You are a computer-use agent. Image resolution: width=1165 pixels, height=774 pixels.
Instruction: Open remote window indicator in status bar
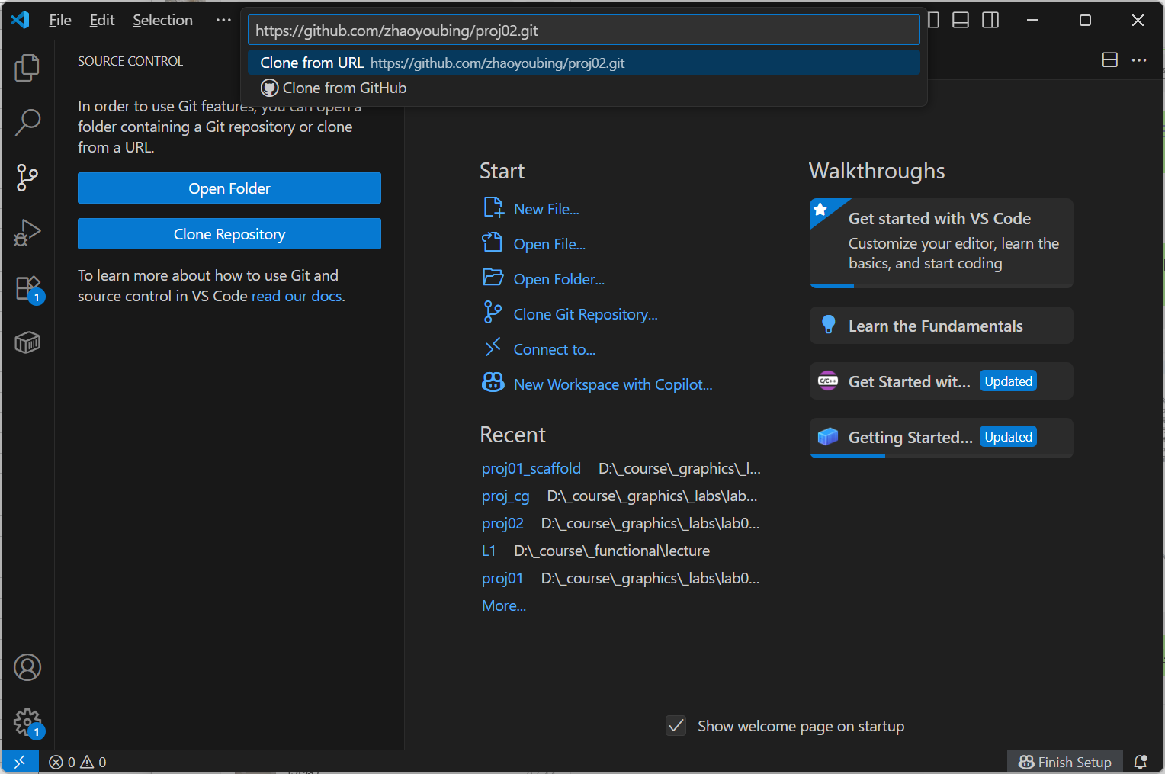[x=20, y=762]
